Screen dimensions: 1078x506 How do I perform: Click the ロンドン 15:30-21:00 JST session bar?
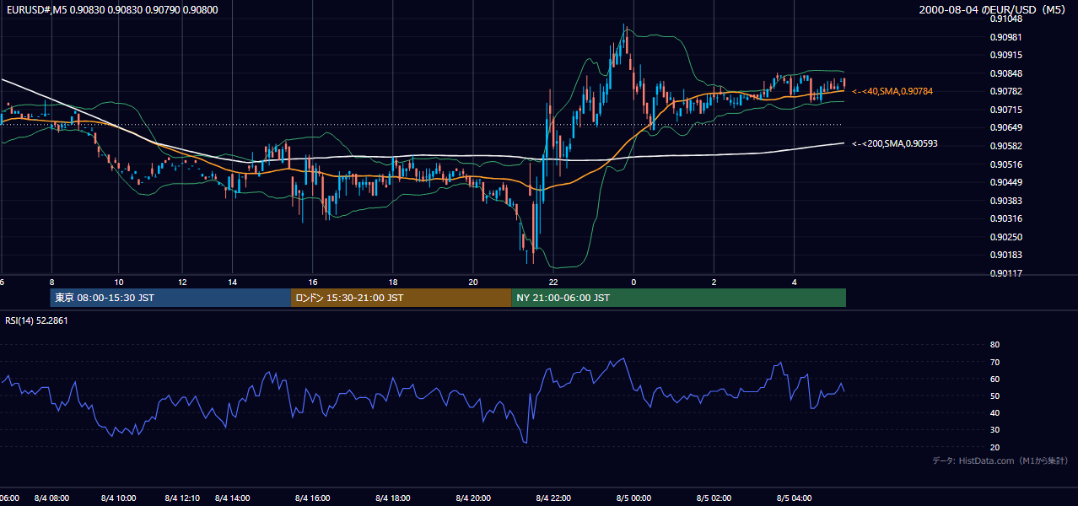point(401,298)
